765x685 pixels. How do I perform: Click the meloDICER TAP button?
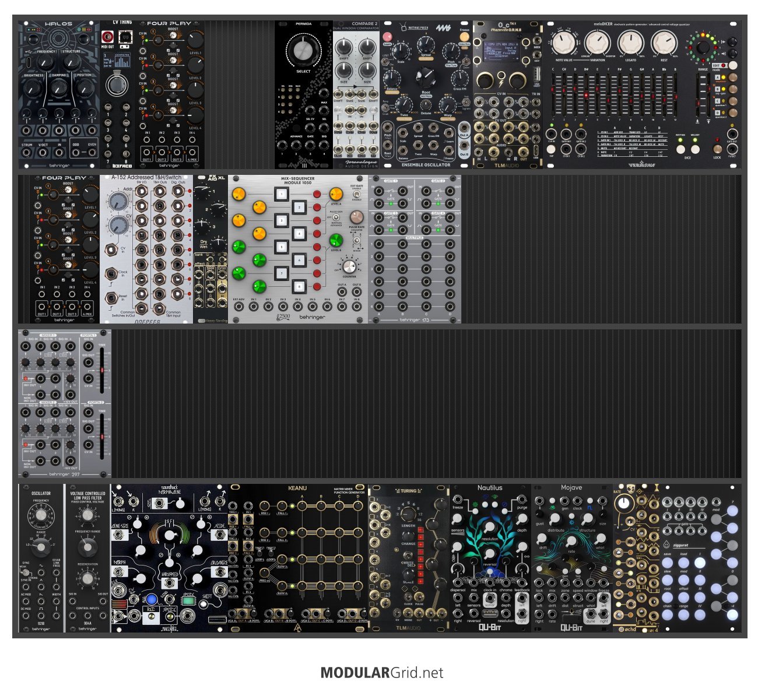coord(551,149)
